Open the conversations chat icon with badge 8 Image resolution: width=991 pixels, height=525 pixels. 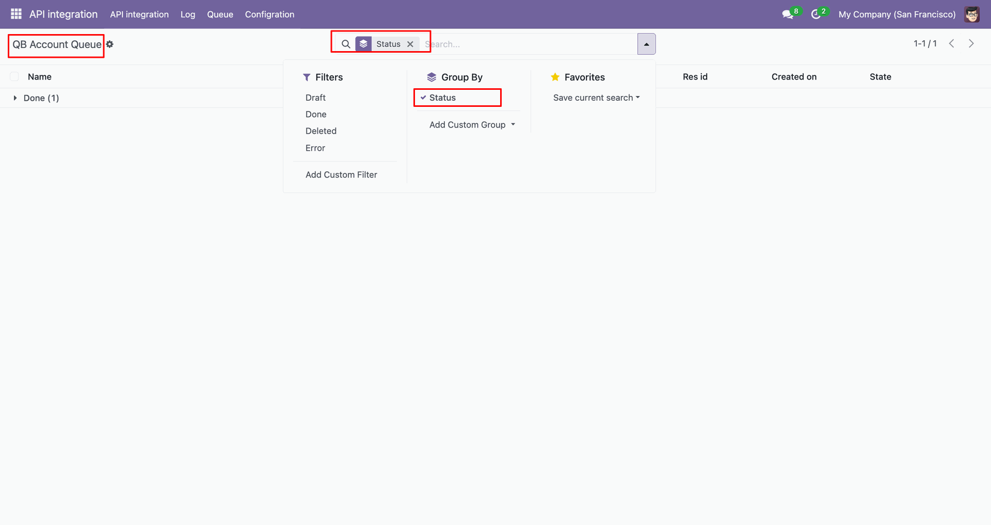(788, 14)
